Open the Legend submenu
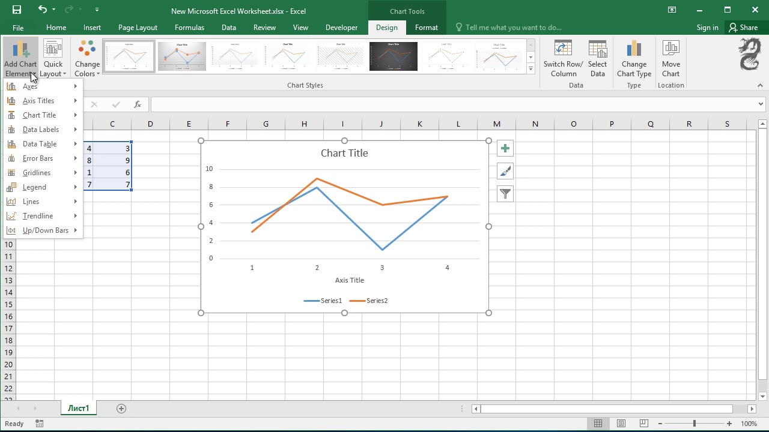Viewport: 769px width, 432px height. click(43, 187)
